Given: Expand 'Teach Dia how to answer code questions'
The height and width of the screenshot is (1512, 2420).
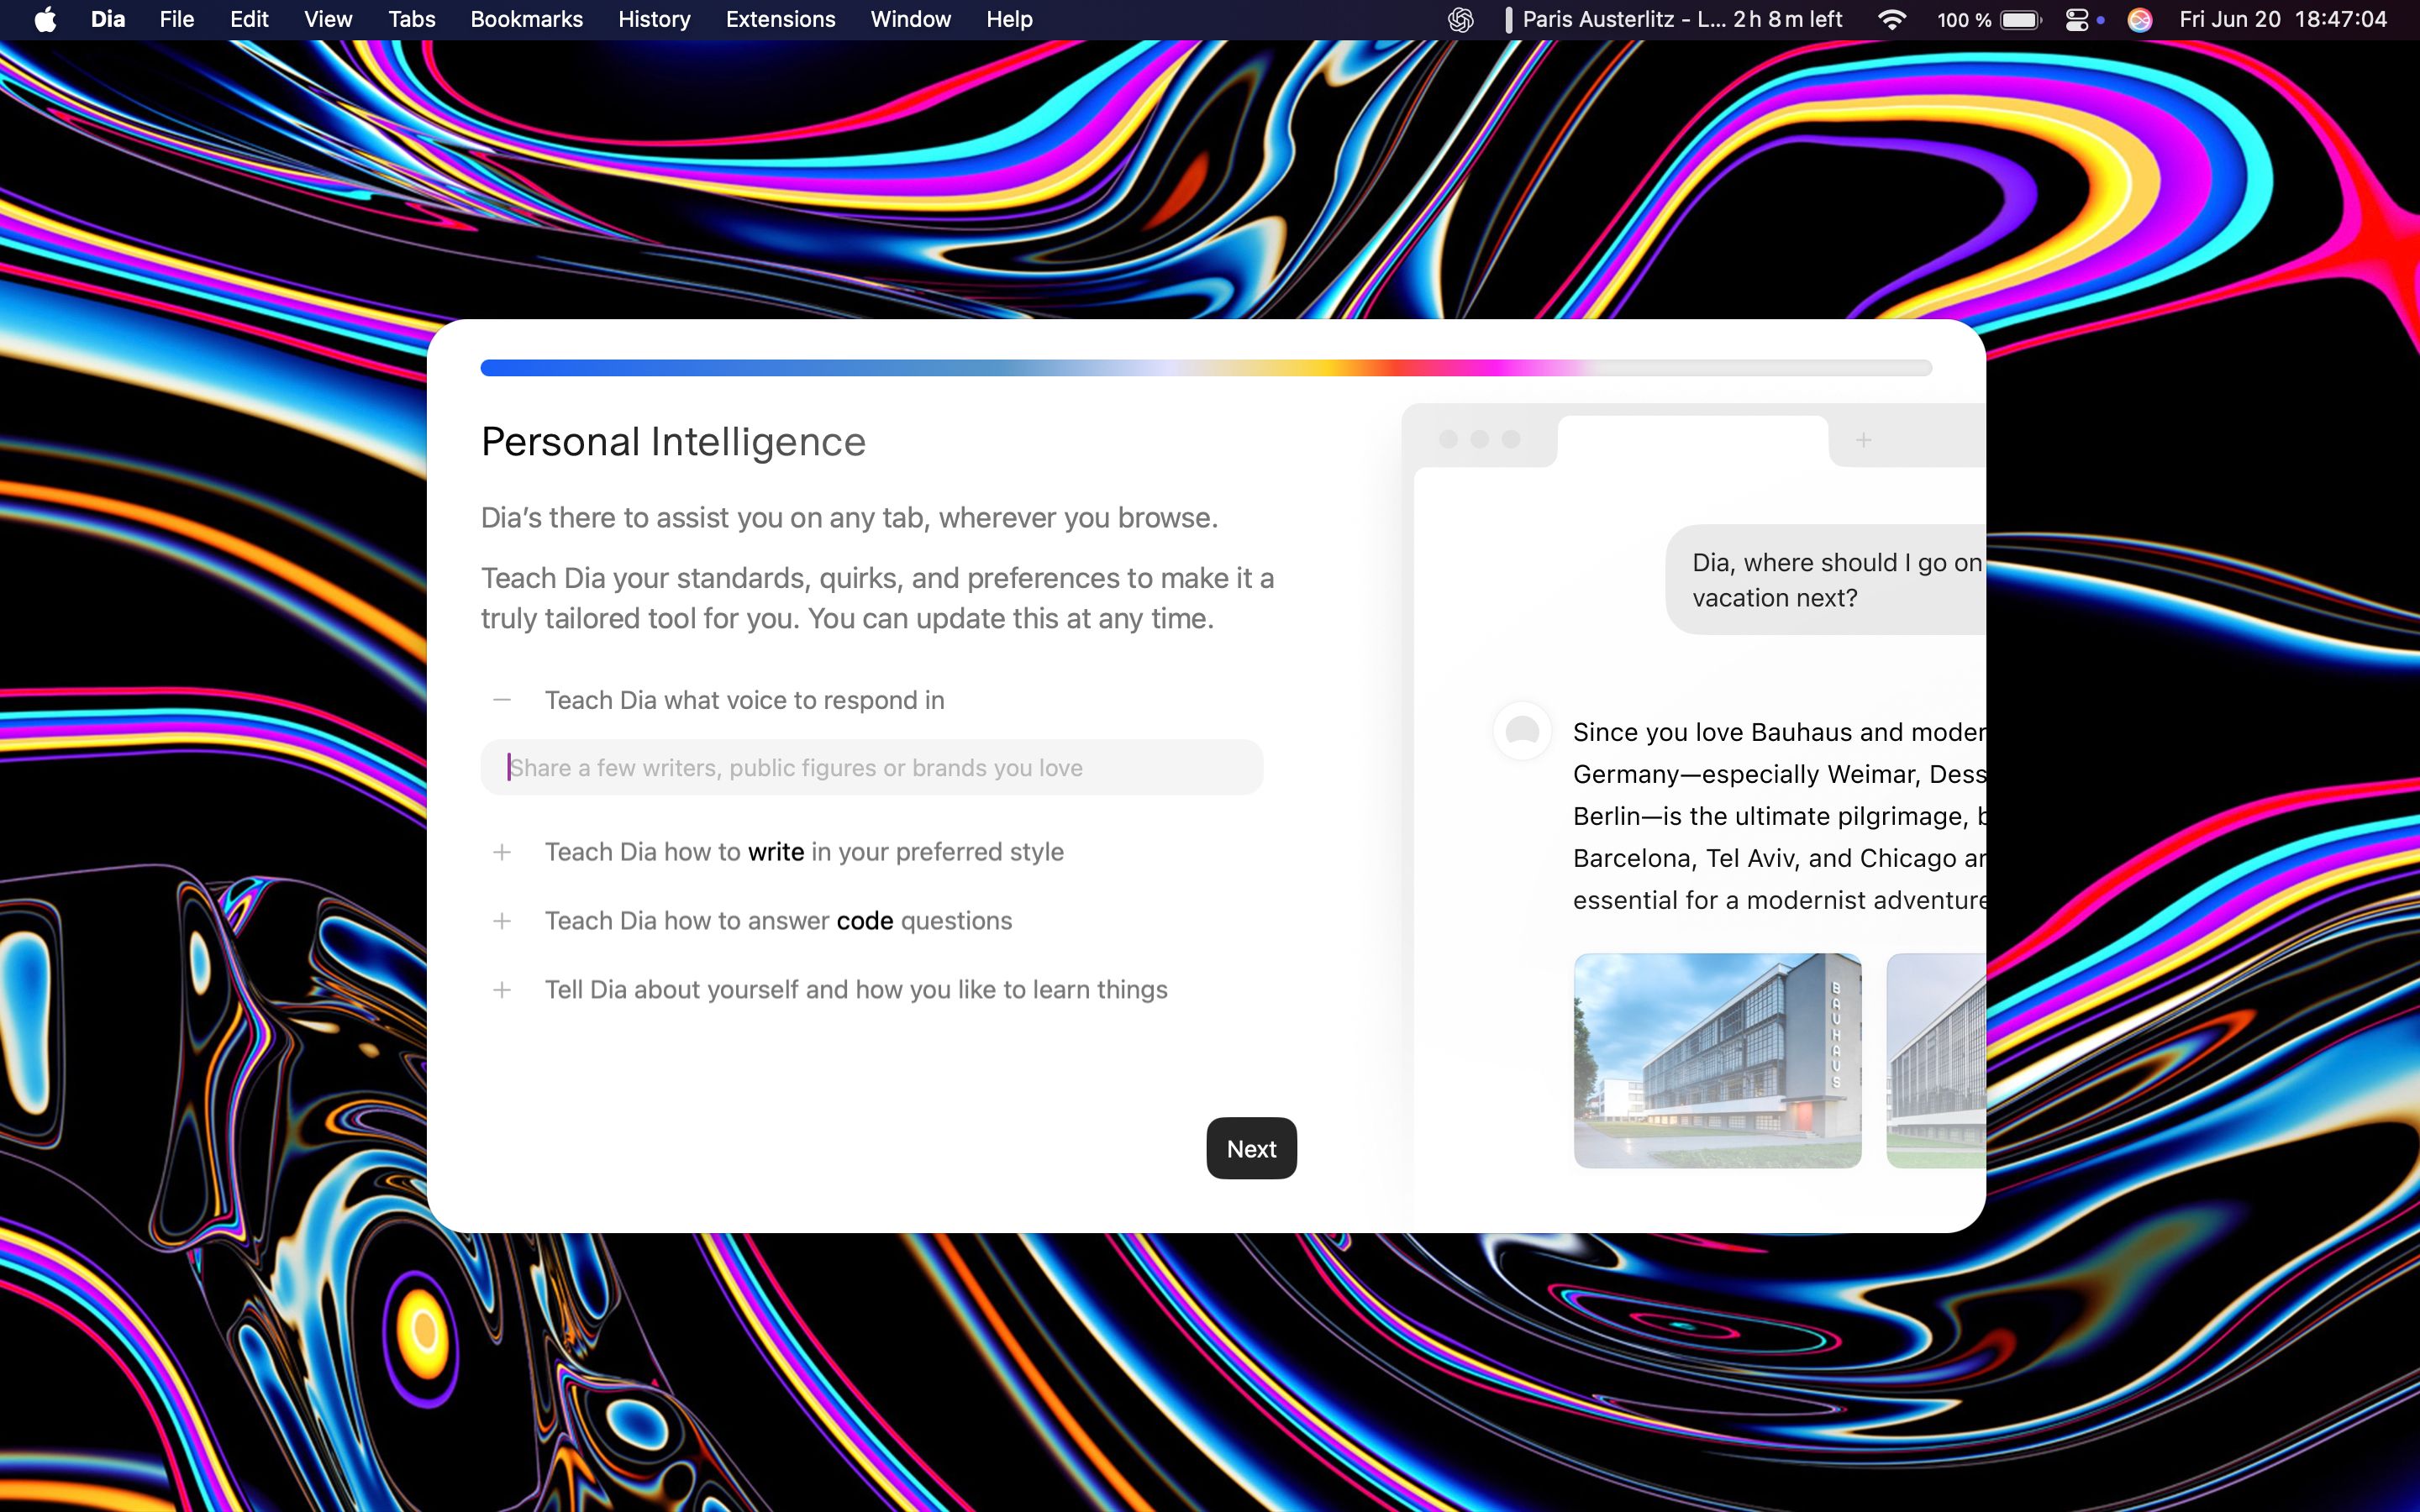Looking at the screenshot, I should click(x=502, y=921).
